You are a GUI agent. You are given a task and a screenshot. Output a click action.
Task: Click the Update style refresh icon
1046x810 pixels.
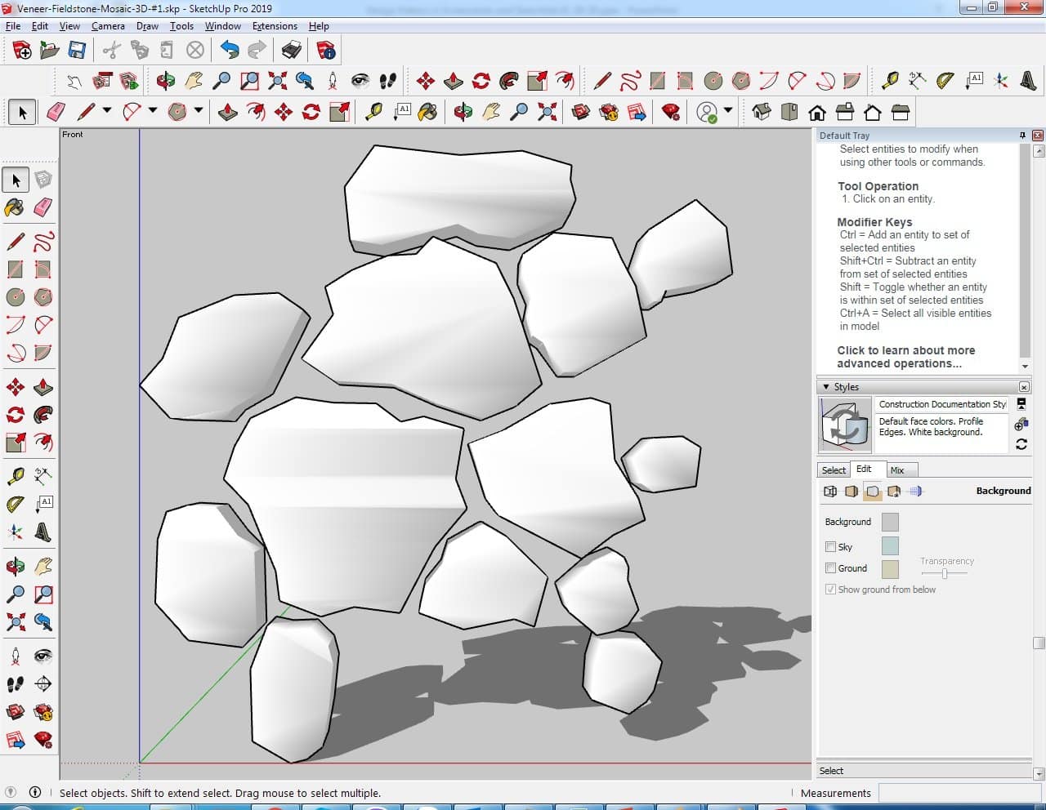pyautogui.click(x=1021, y=444)
